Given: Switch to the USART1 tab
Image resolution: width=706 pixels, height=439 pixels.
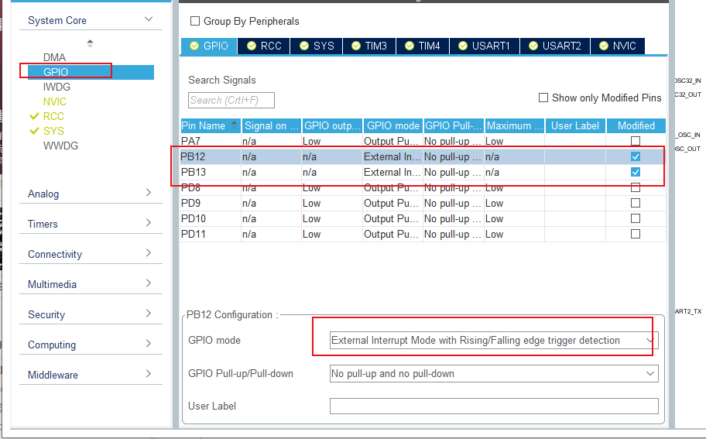Looking at the screenshot, I should pos(485,46).
